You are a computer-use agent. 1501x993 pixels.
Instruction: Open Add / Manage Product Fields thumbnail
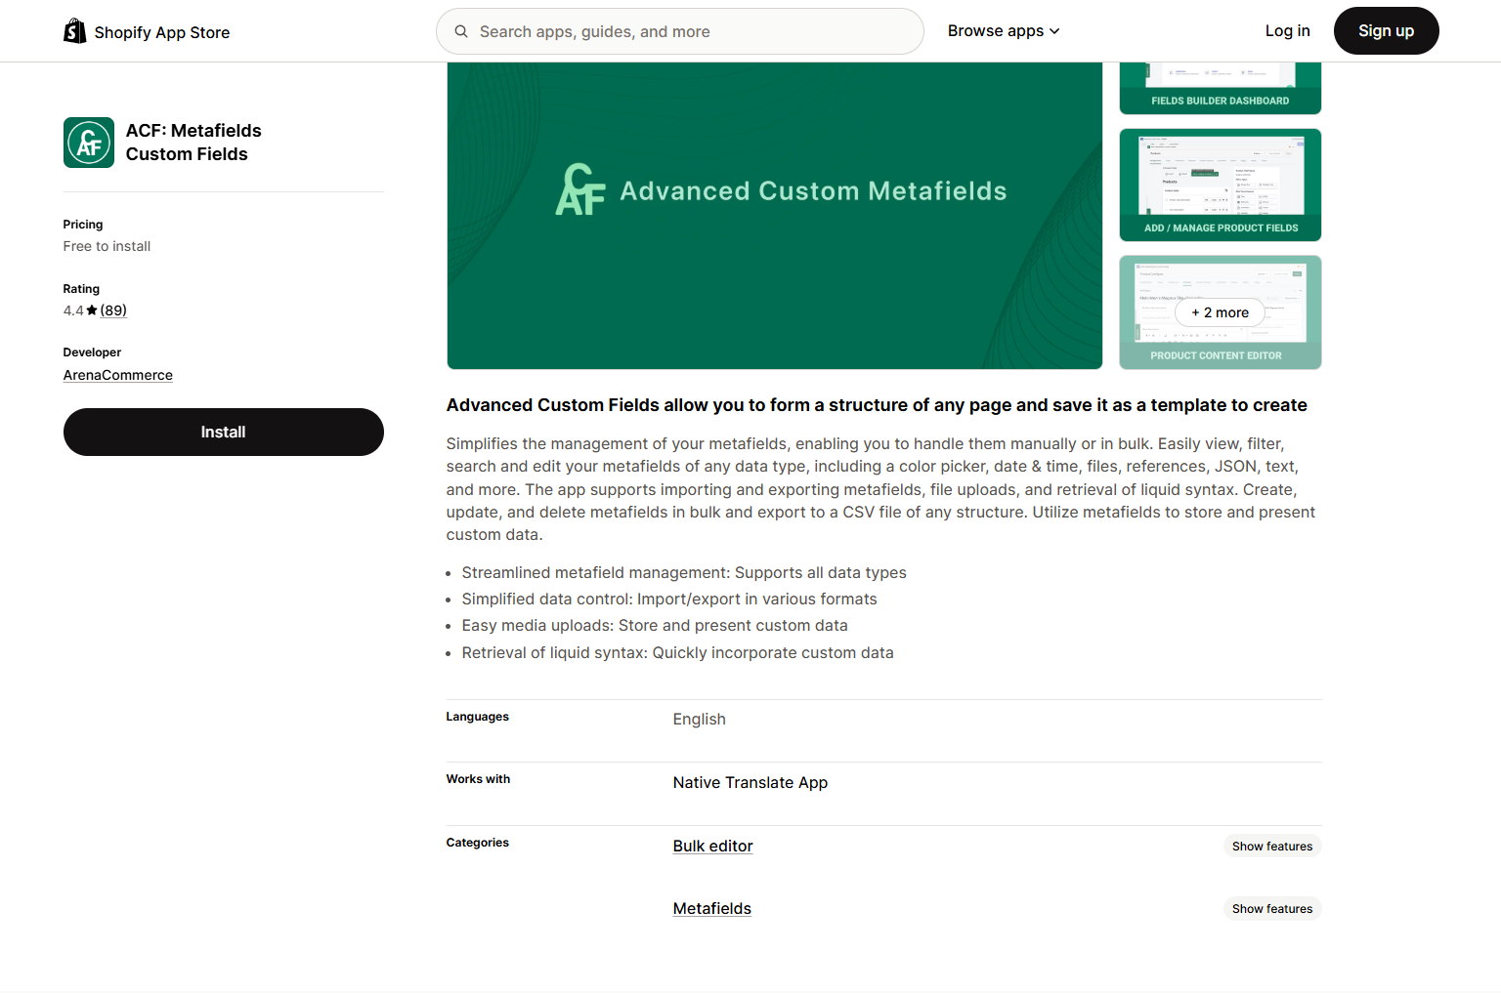[x=1220, y=185]
